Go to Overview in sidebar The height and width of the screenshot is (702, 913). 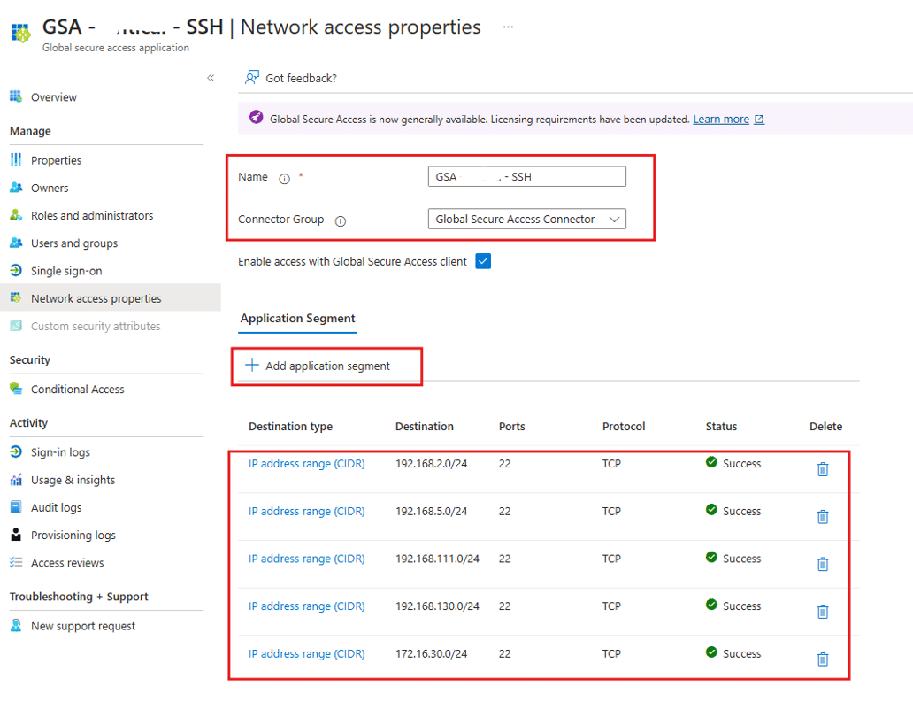[x=54, y=97]
